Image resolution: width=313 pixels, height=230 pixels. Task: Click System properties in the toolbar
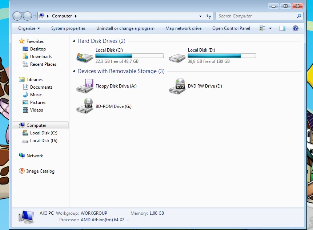coord(68,28)
